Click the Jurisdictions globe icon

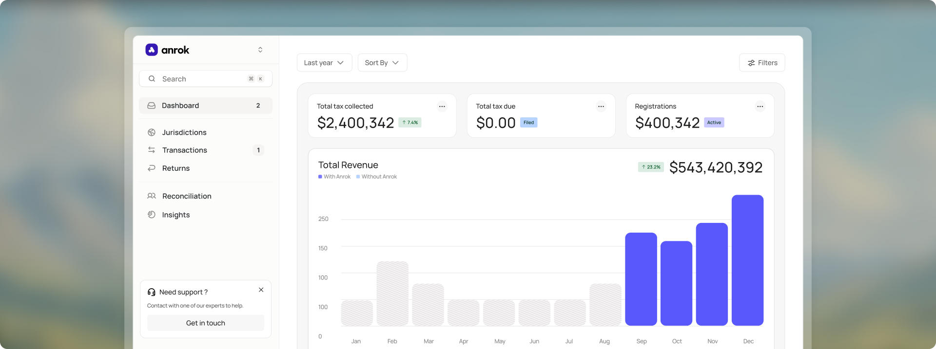click(152, 132)
